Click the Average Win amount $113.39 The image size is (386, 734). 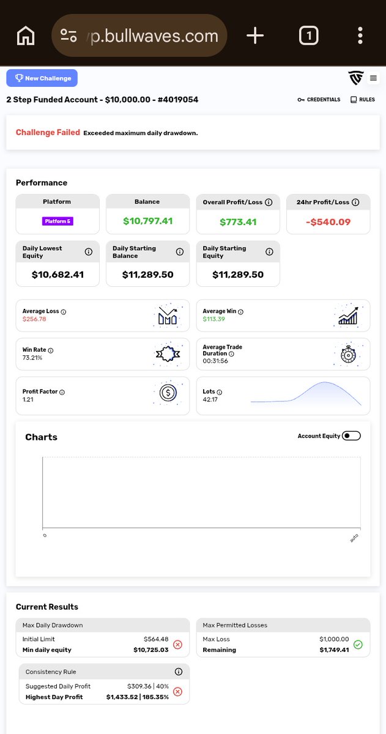click(214, 319)
